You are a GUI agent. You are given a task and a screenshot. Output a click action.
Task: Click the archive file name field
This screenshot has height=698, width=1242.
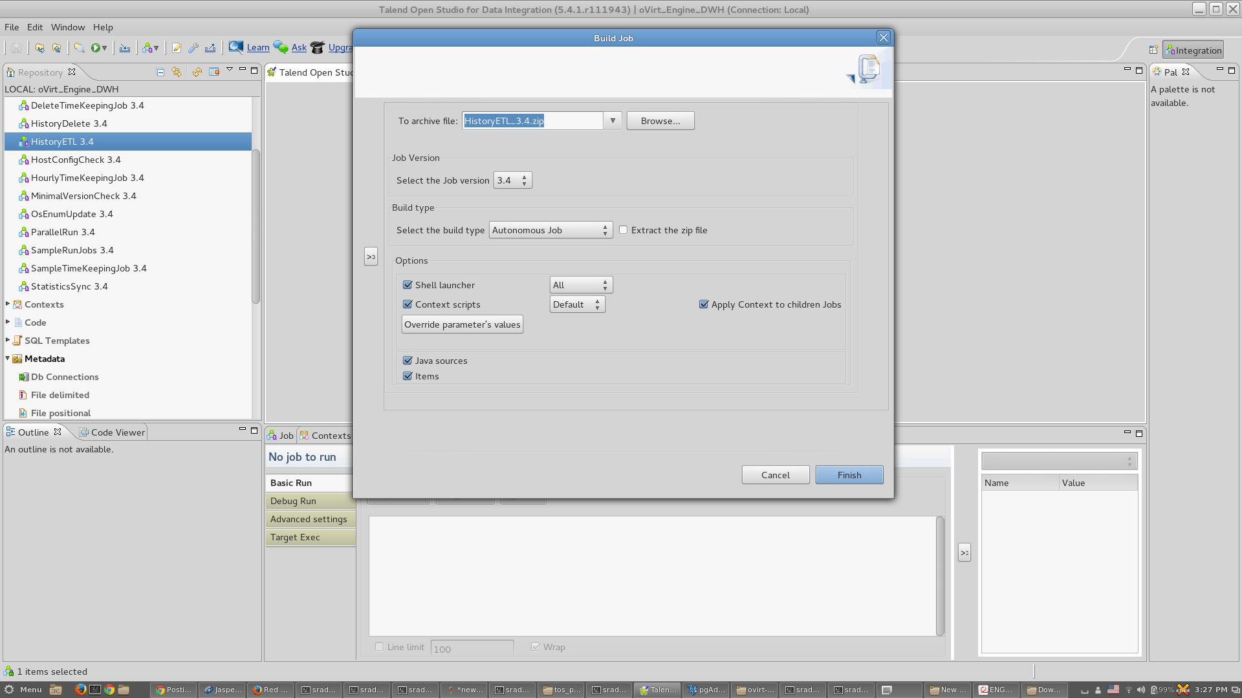532,121
